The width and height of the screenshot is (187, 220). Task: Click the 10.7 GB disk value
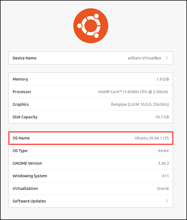click(162, 117)
